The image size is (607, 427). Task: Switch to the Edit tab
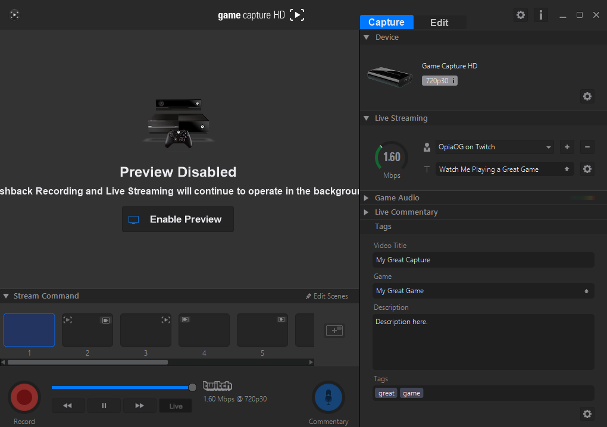coord(439,23)
